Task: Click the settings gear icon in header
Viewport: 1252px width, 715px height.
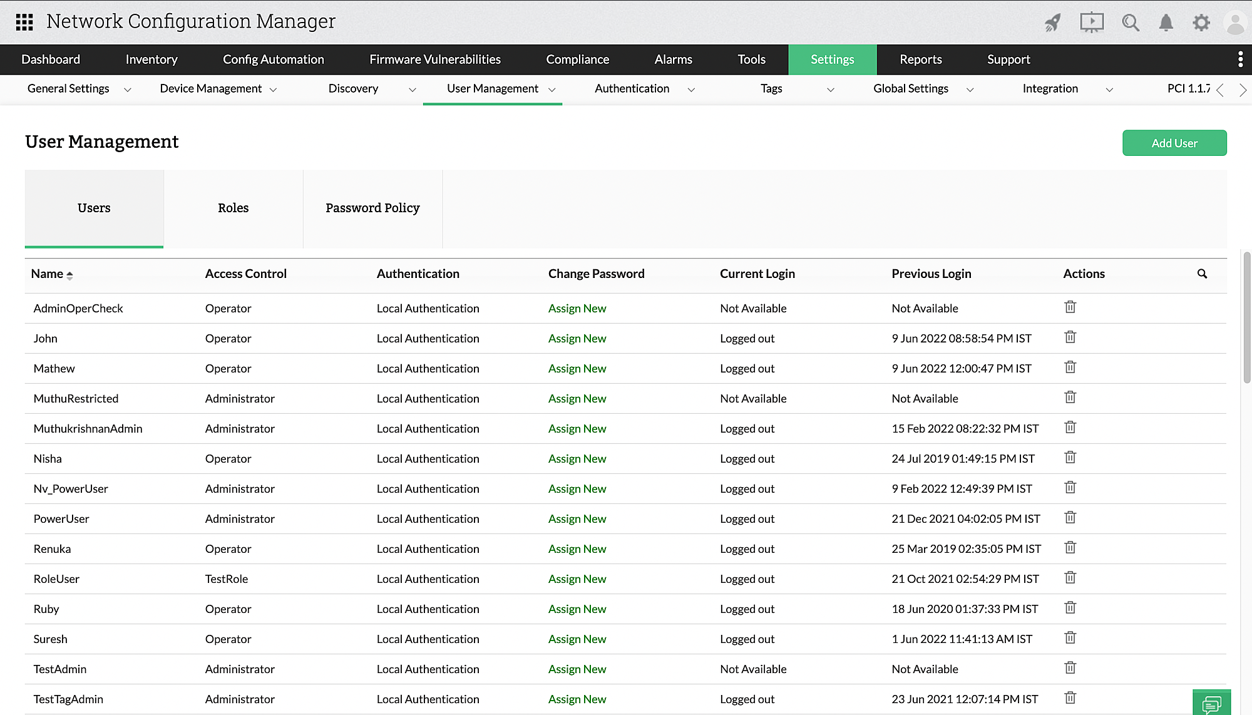Action: [1201, 23]
